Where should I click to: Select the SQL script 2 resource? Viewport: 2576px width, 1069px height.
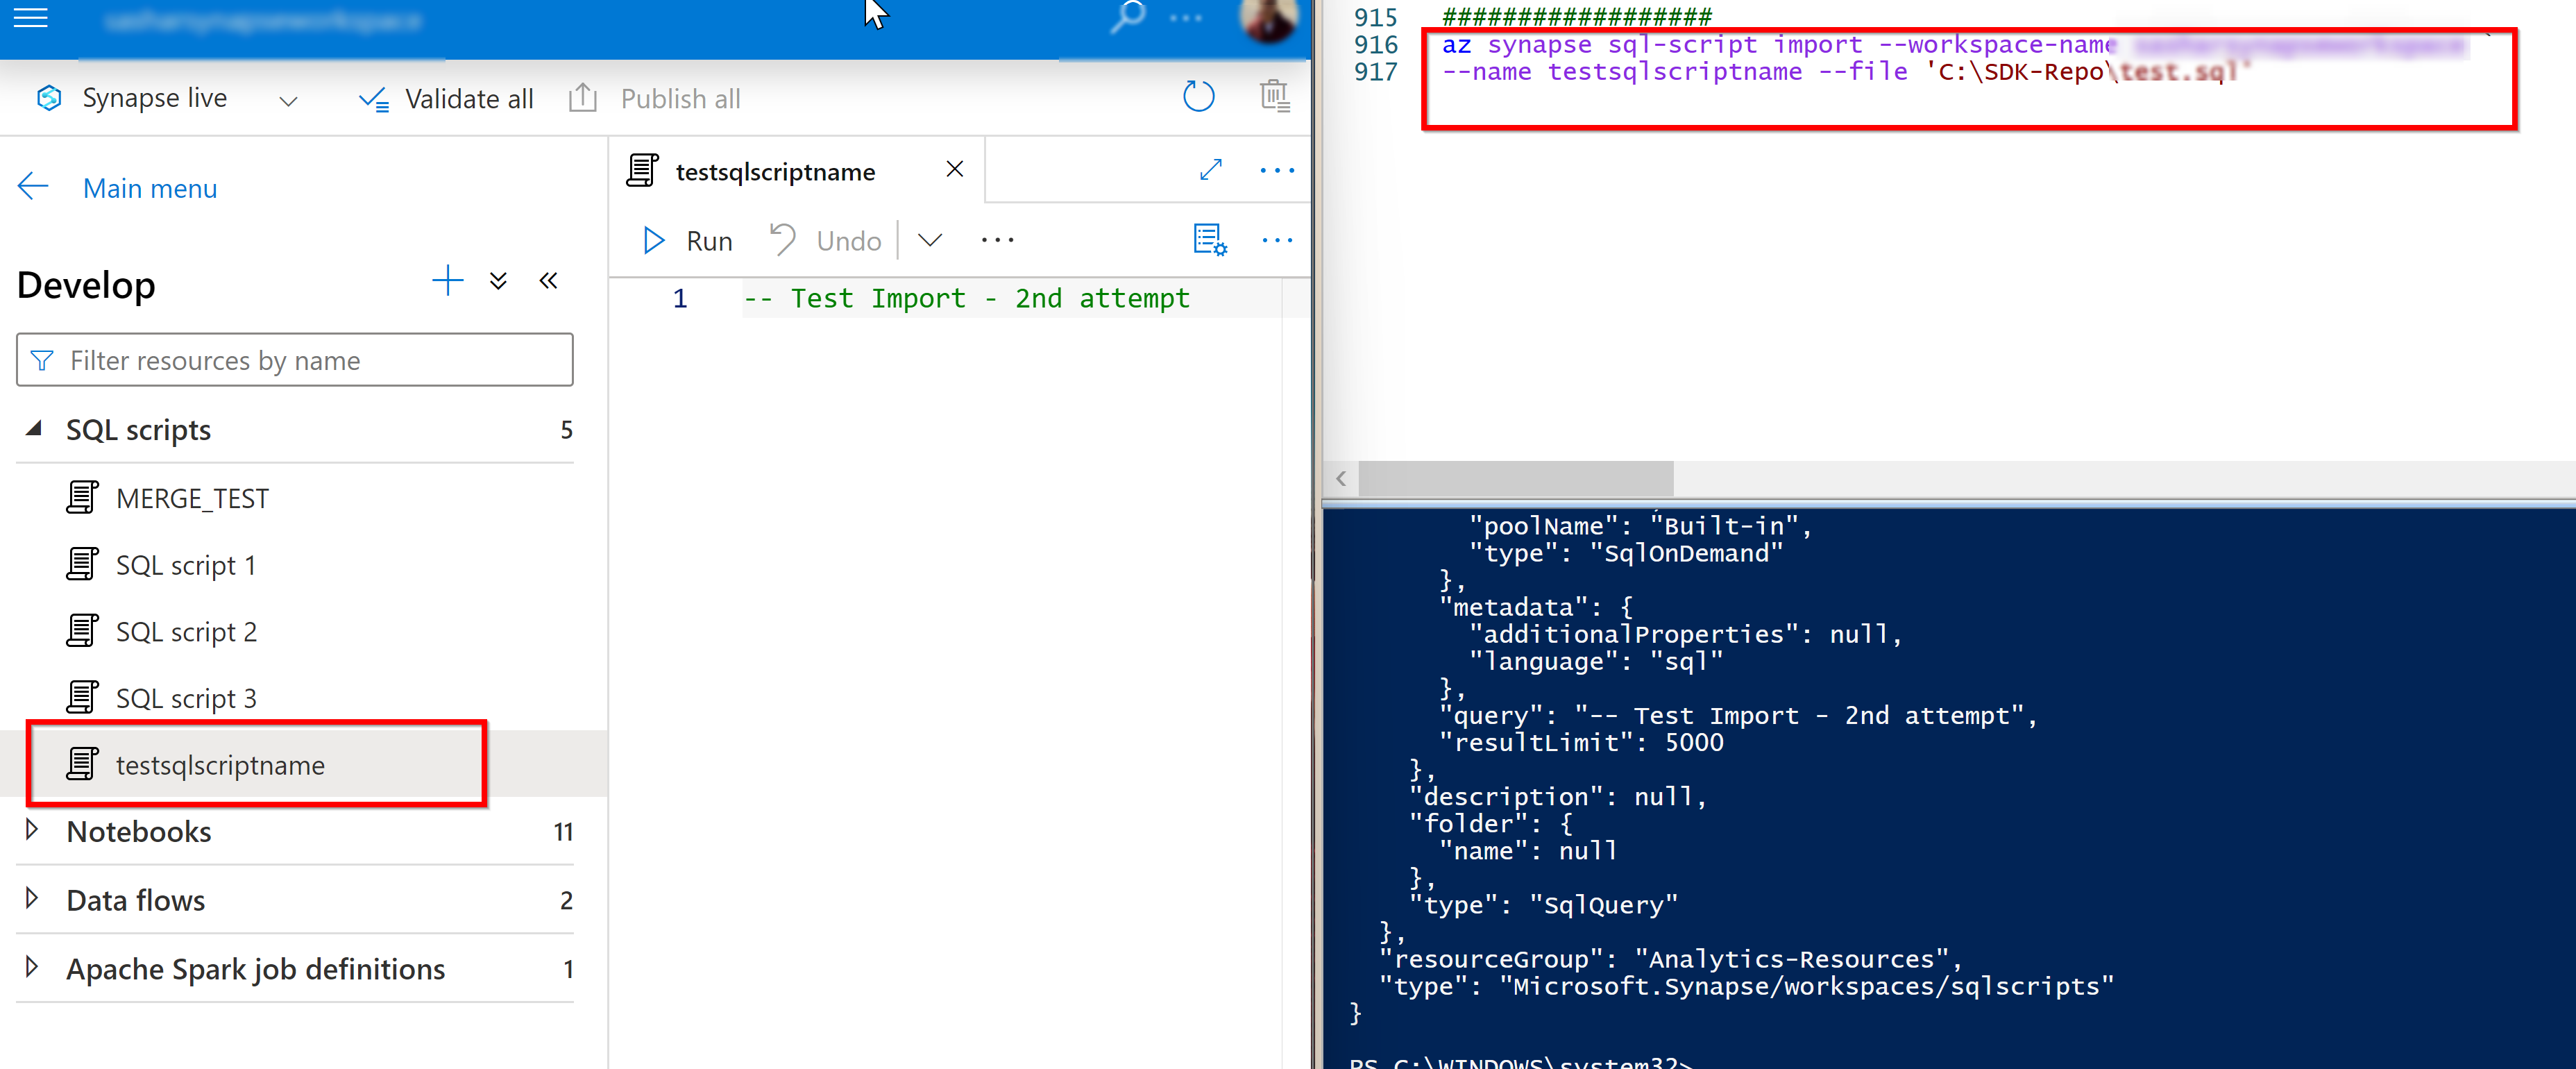click(186, 631)
